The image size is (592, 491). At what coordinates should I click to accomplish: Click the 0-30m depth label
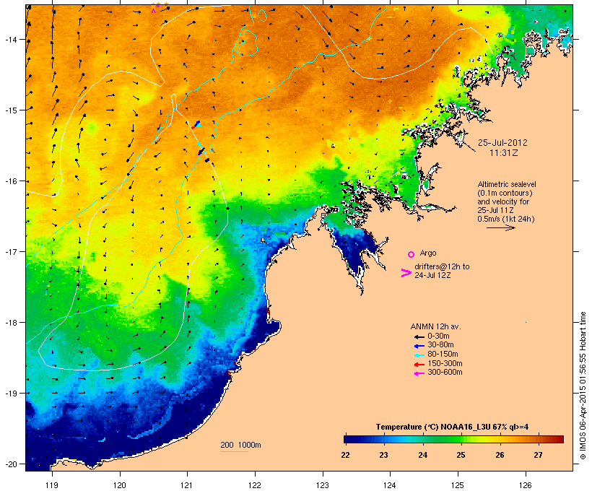coord(438,336)
